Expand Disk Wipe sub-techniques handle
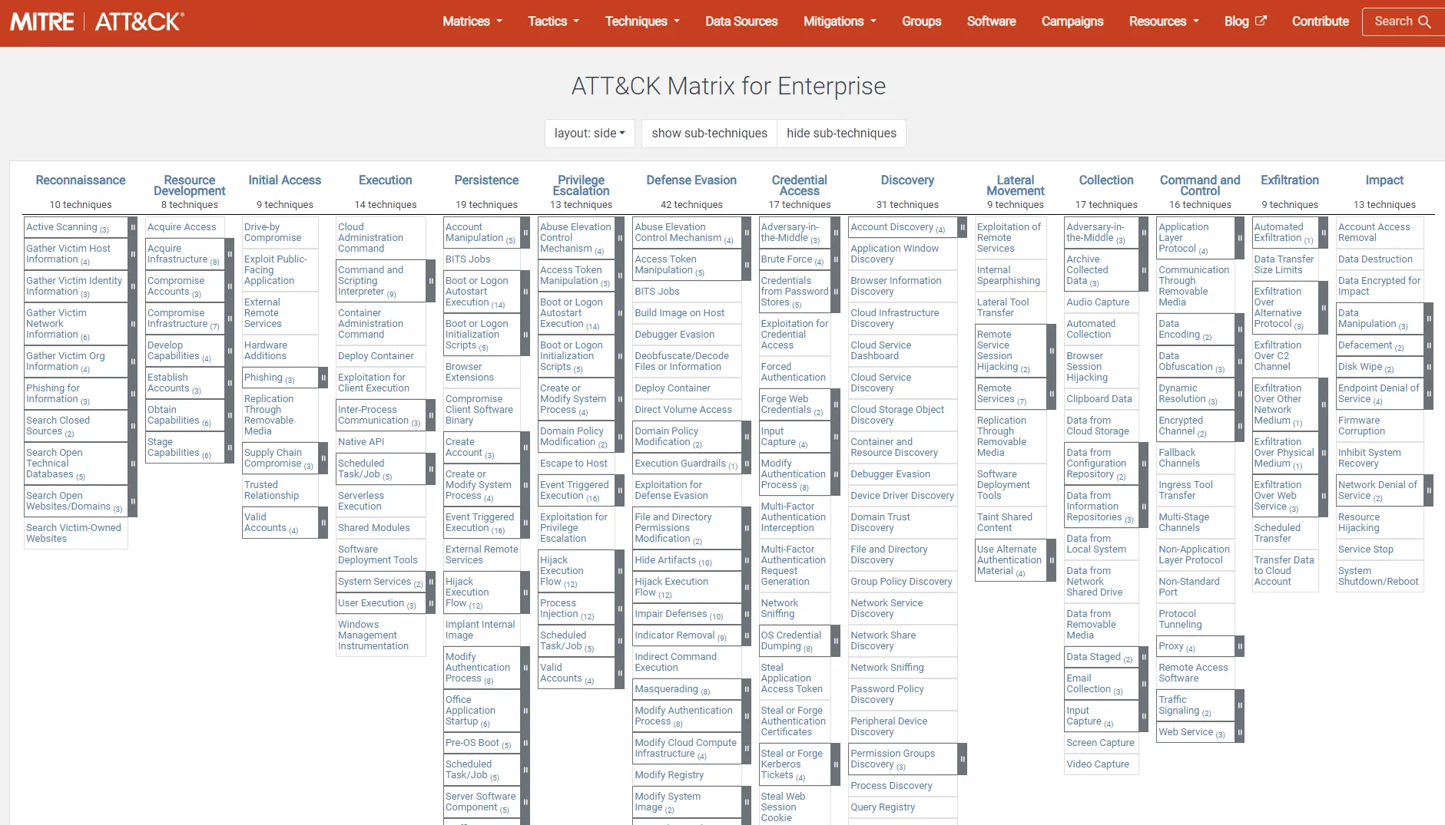The width and height of the screenshot is (1445, 825). (x=1428, y=367)
